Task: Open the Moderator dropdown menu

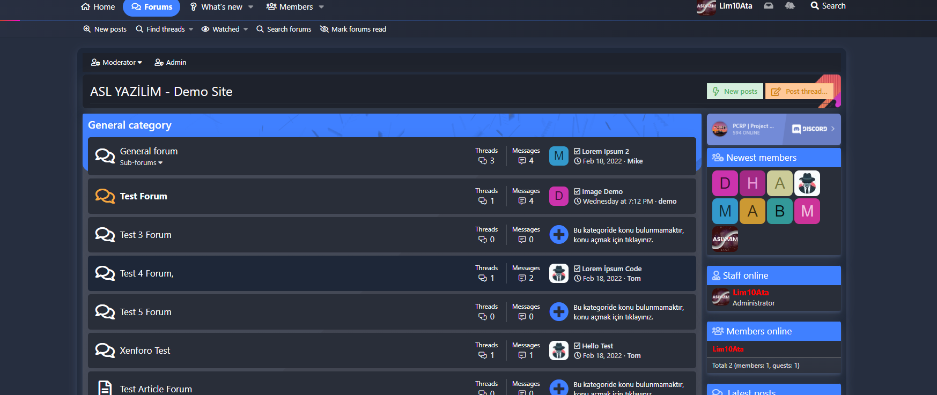Action: pyautogui.click(x=116, y=62)
